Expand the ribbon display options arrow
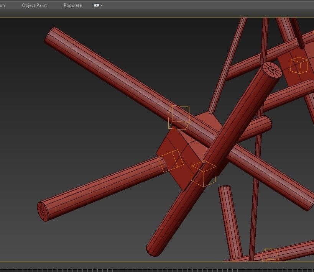Viewport: 314px width, 272px height. [102, 5]
